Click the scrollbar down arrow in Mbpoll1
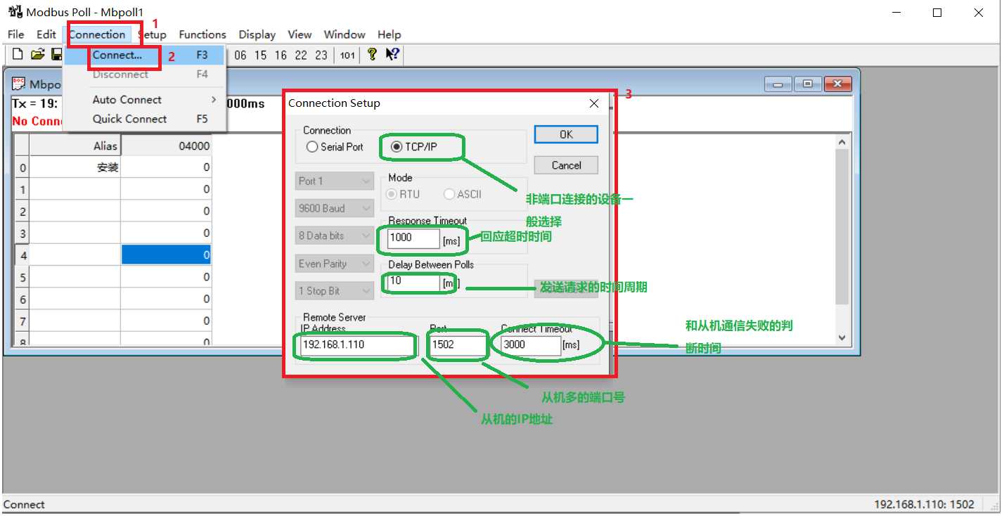The height and width of the screenshot is (516, 1004). coord(842,337)
